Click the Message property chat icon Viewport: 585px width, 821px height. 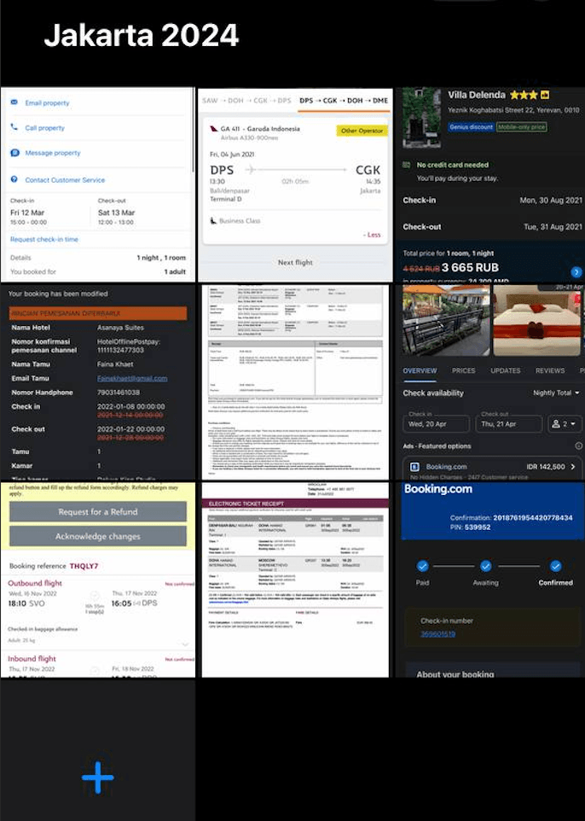coord(14,153)
